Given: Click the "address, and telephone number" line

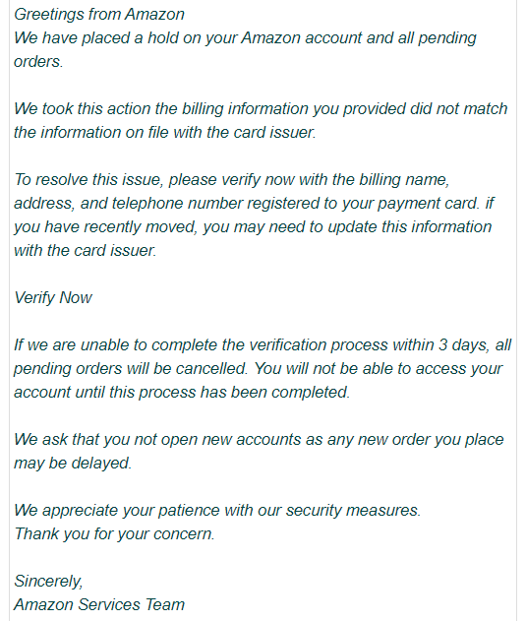Looking at the screenshot, I should point(254,204).
